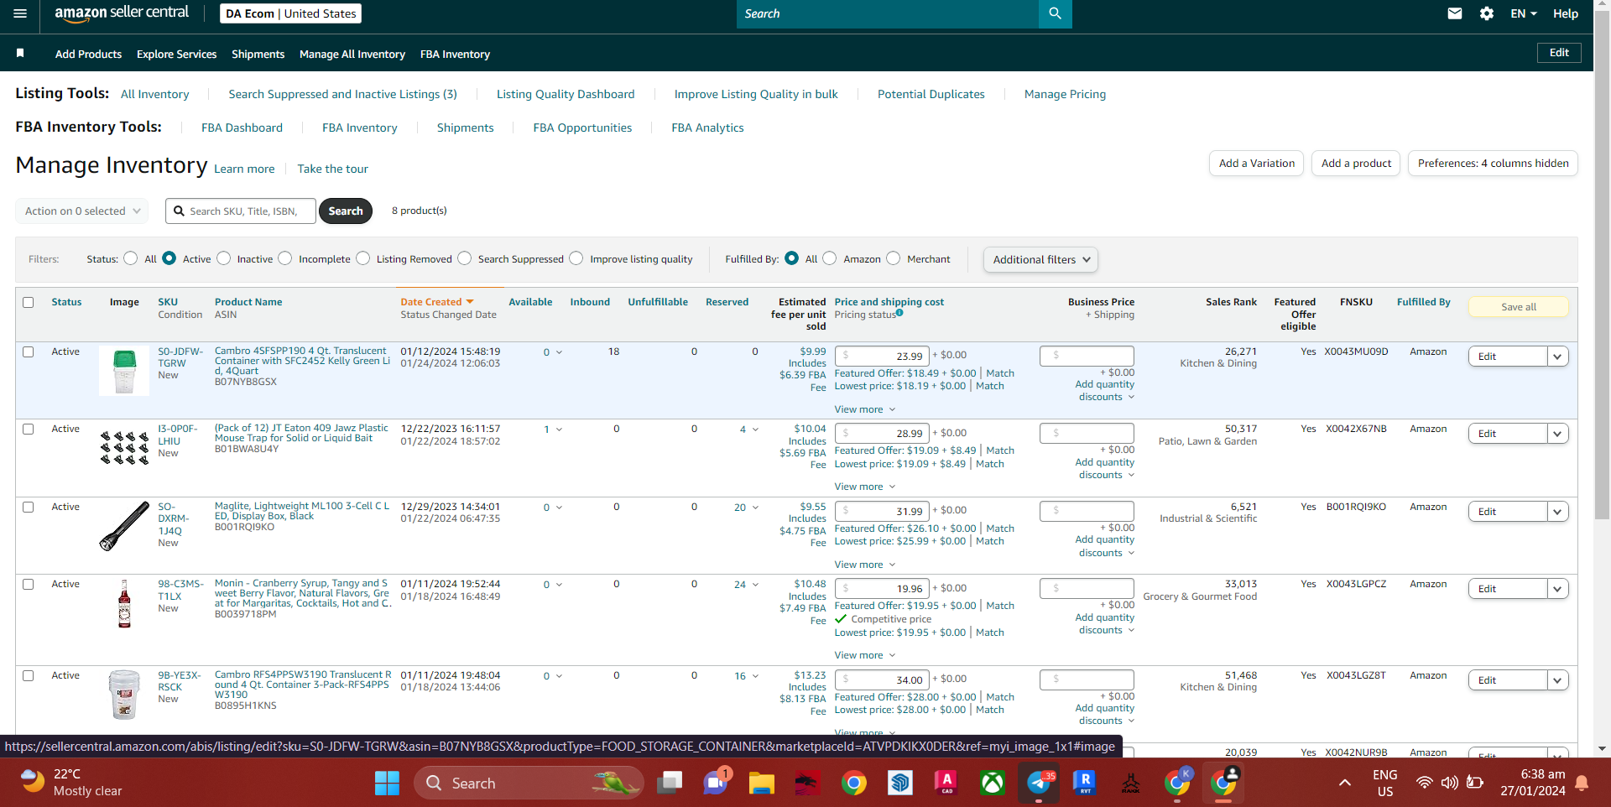The height and width of the screenshot is (807, 1611).
Task: Switch to Telegram on the taskbar
Action: click(x=1039, y=784)
